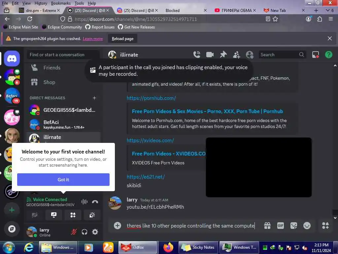Open the Befari server icon
The image size is (338, 254).
point(12,96)
